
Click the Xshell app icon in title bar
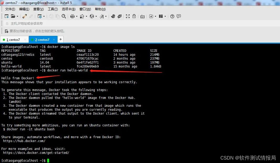(x=2, y=3)
